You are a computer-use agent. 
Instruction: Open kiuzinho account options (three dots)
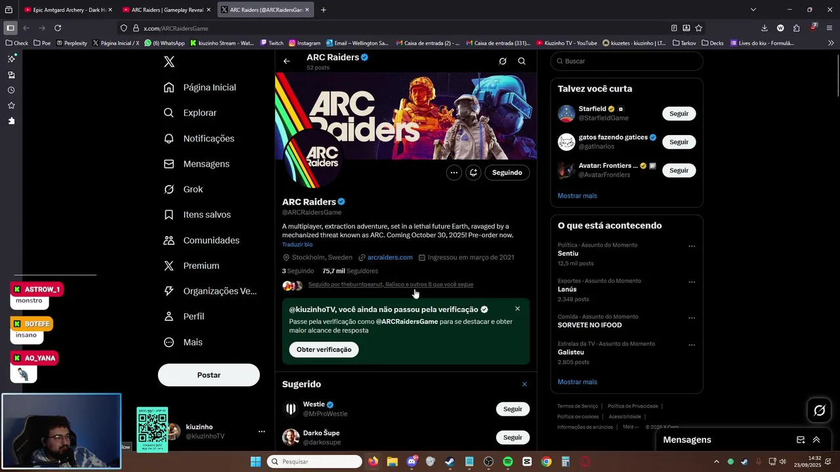point(261,431)
